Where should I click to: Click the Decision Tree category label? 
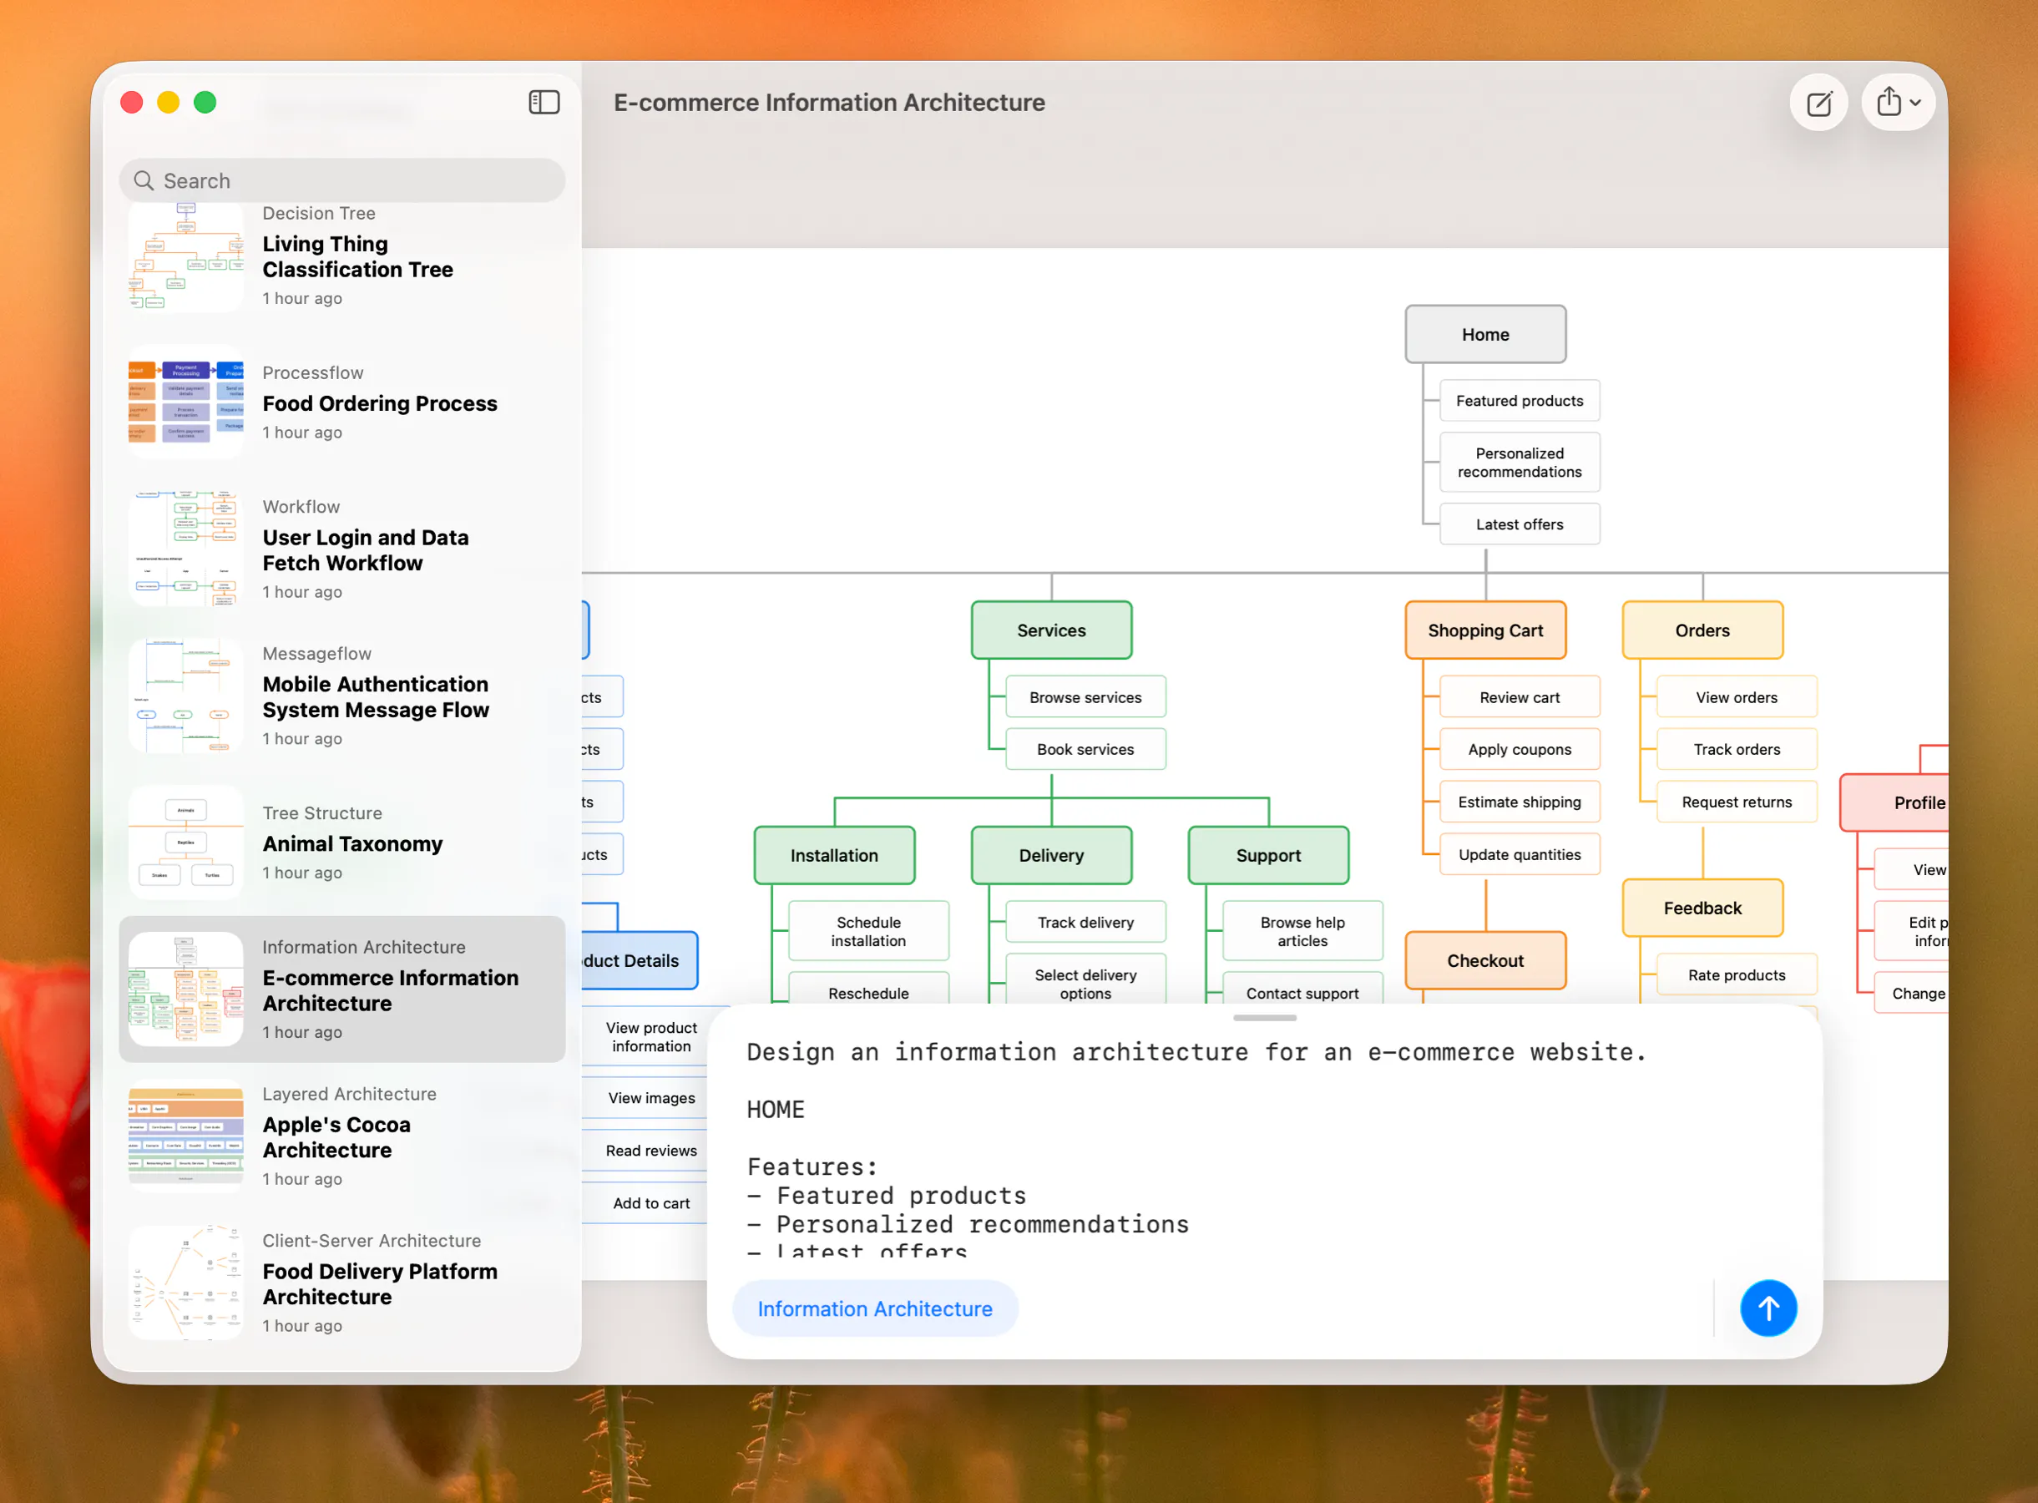(319, 213)
